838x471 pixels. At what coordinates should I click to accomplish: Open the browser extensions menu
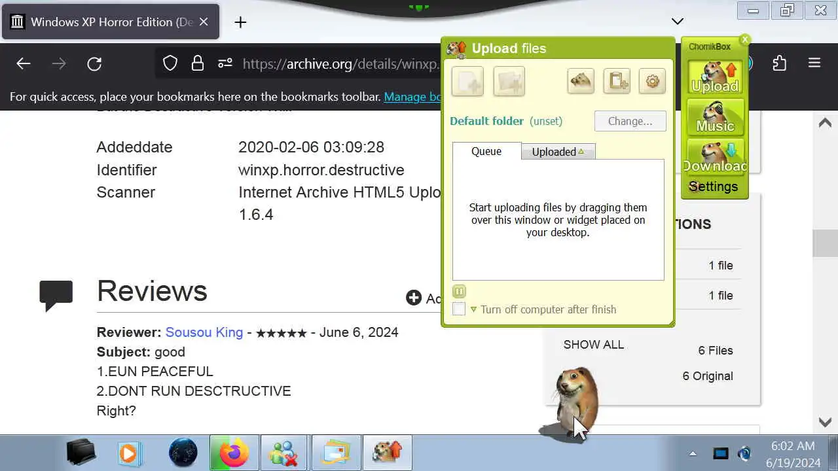tap(779, 63)
